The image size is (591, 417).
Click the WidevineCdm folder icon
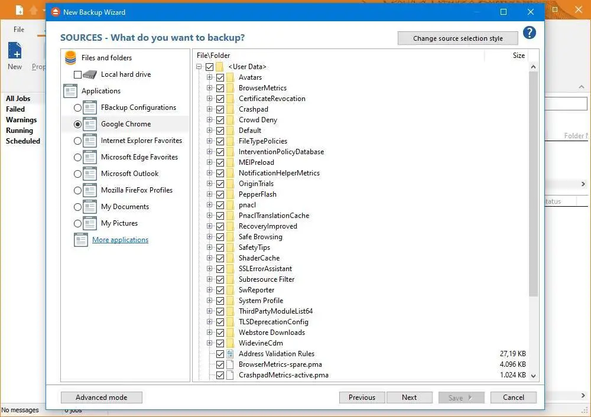[x=230, y=343]
